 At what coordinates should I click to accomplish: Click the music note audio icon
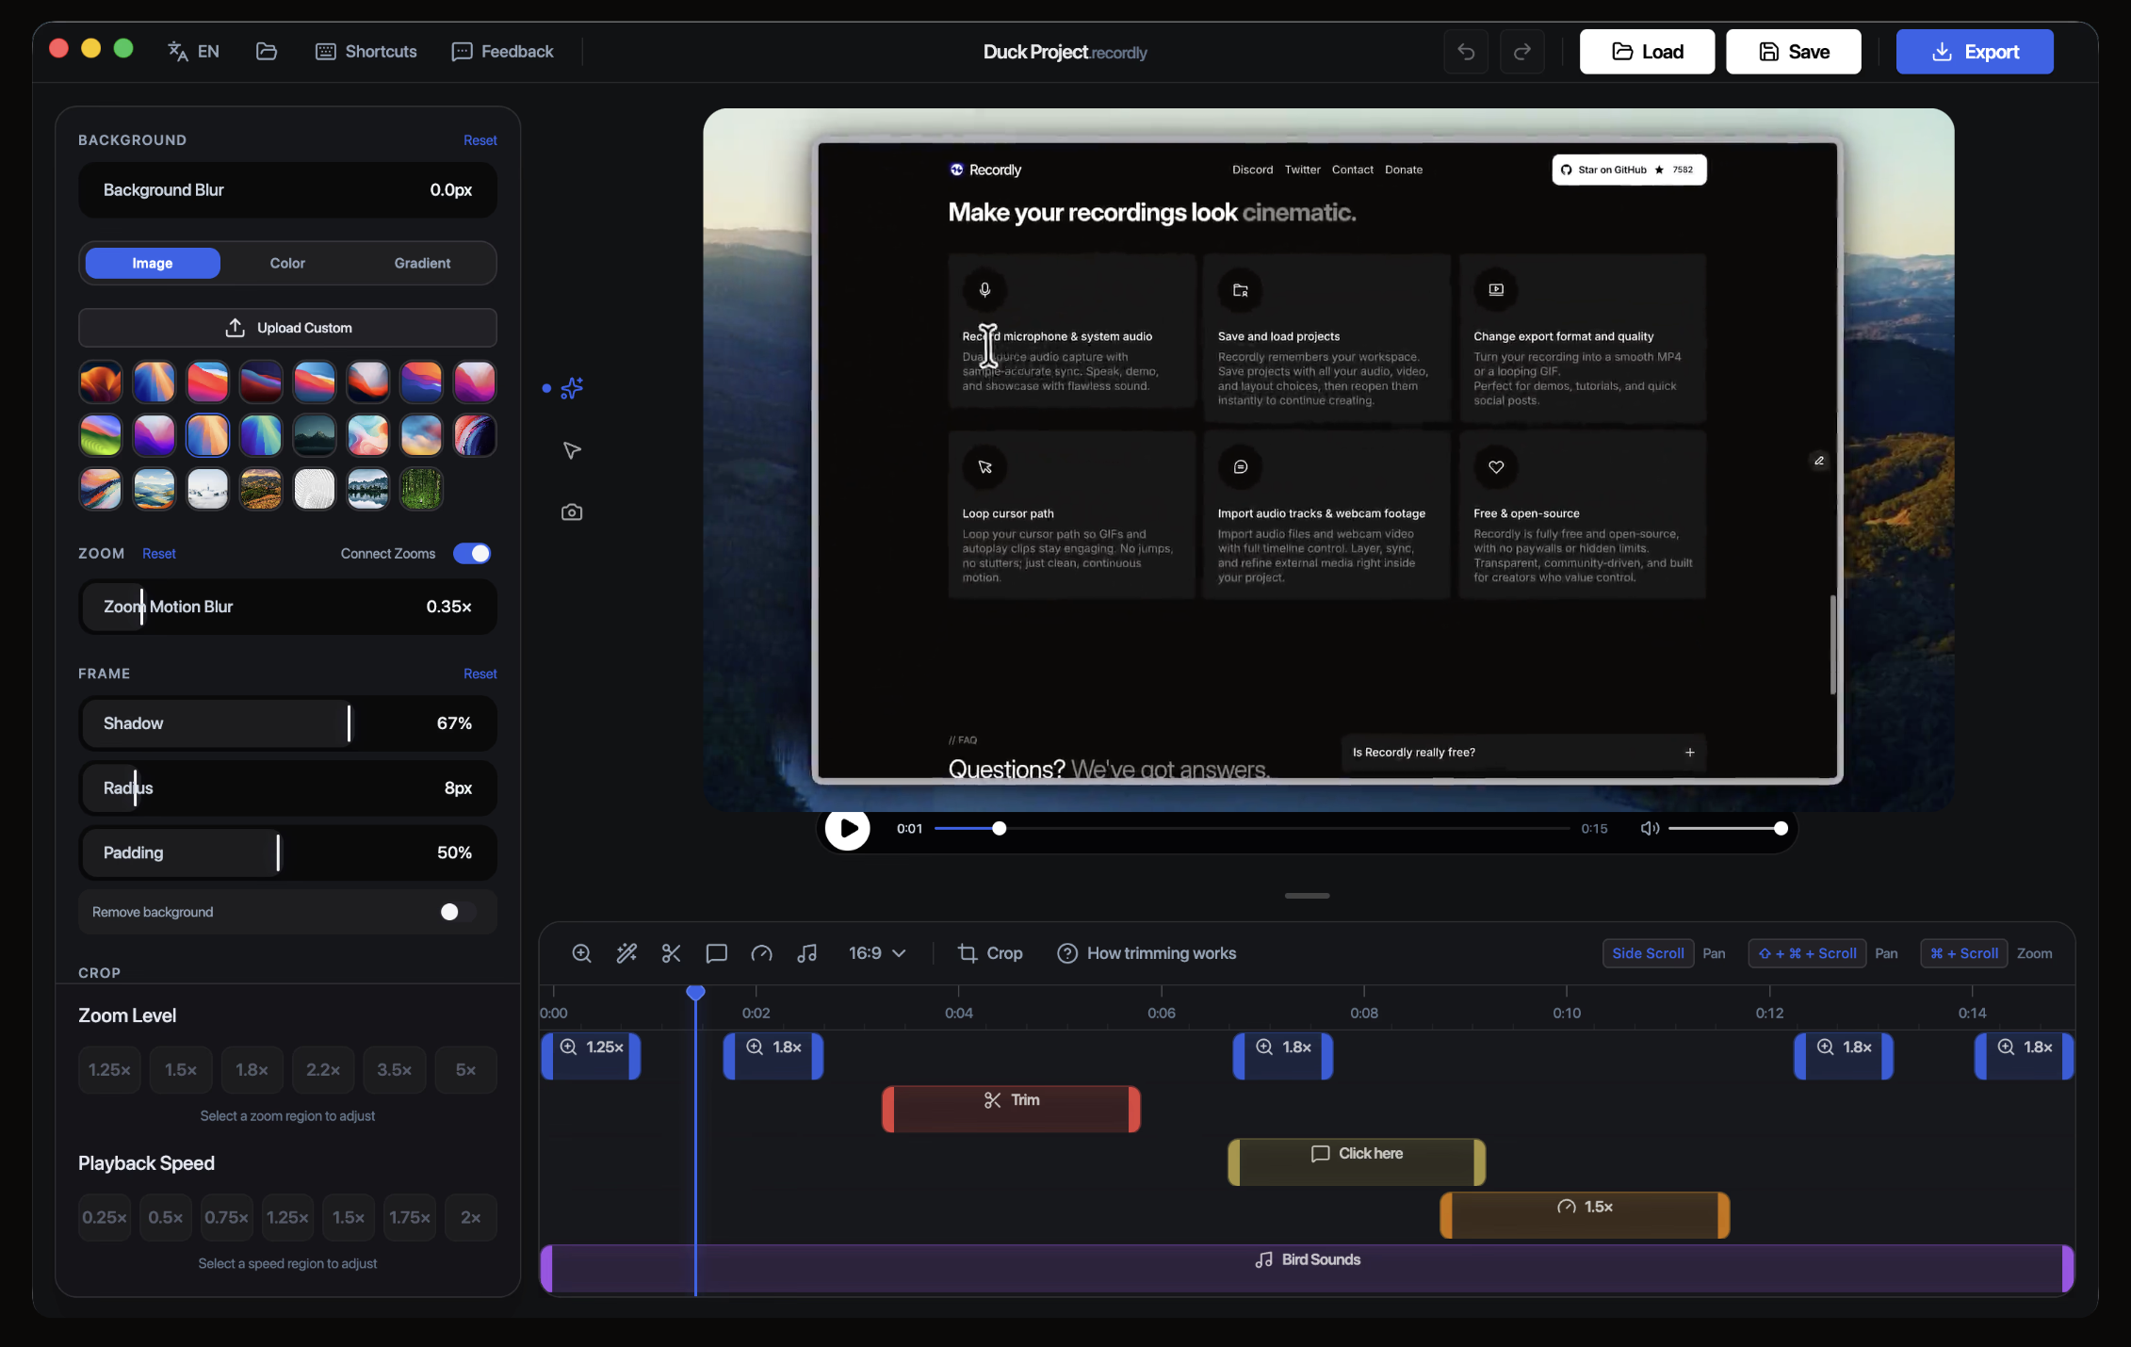(806, 953)
